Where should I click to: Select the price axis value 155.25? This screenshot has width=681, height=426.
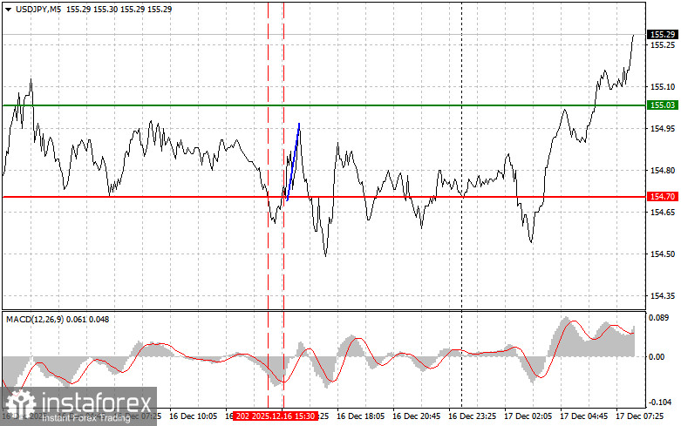pyautogui.click(x=663, y=45)
